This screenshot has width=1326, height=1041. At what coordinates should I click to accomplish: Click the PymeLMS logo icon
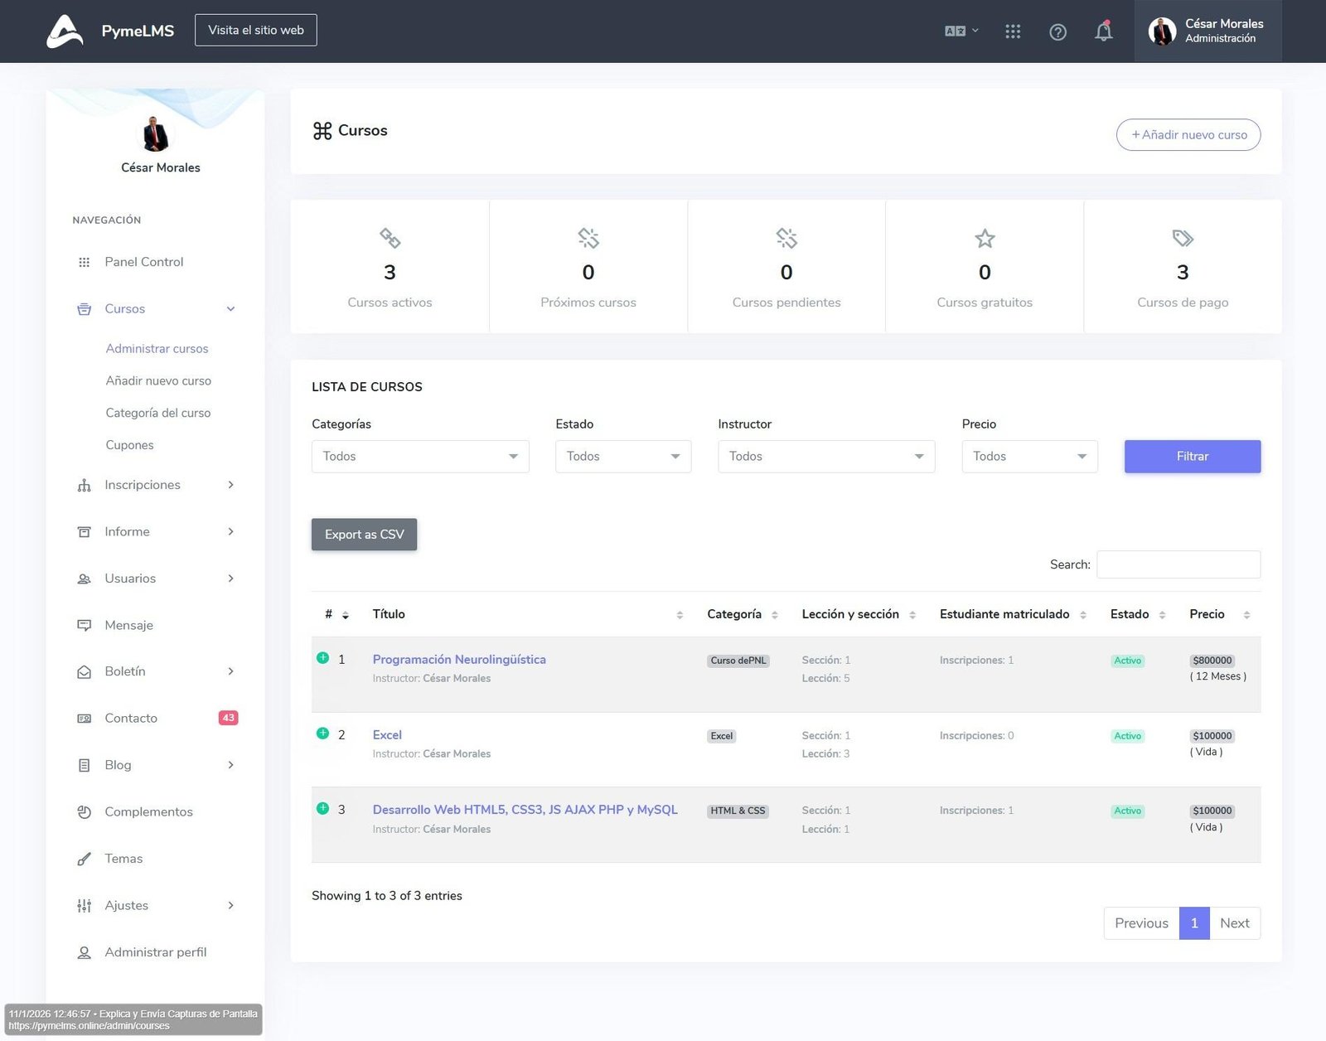(65, 31)
